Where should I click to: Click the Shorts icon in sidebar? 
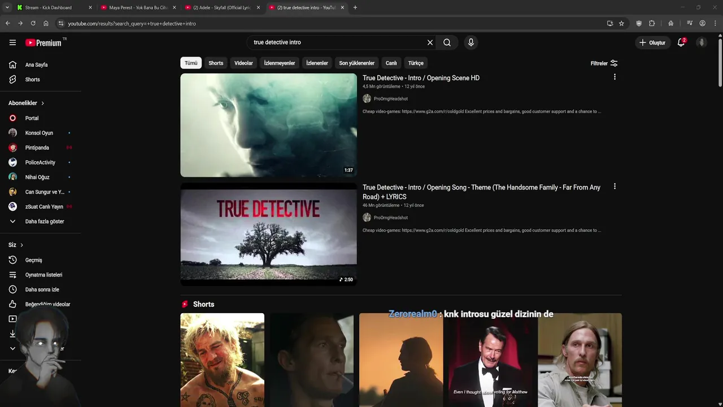pyautogui.click(x=12, y=80)
